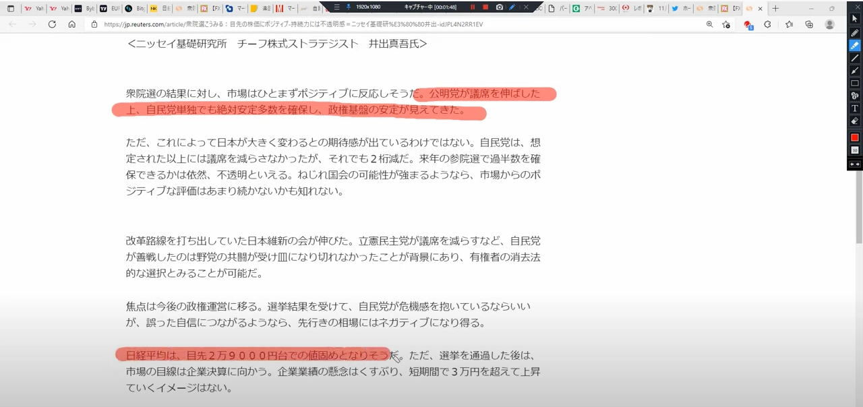Screen dimensions: 863x407
Task: Choose the highlighter marker tool
Action: (855, 46)
